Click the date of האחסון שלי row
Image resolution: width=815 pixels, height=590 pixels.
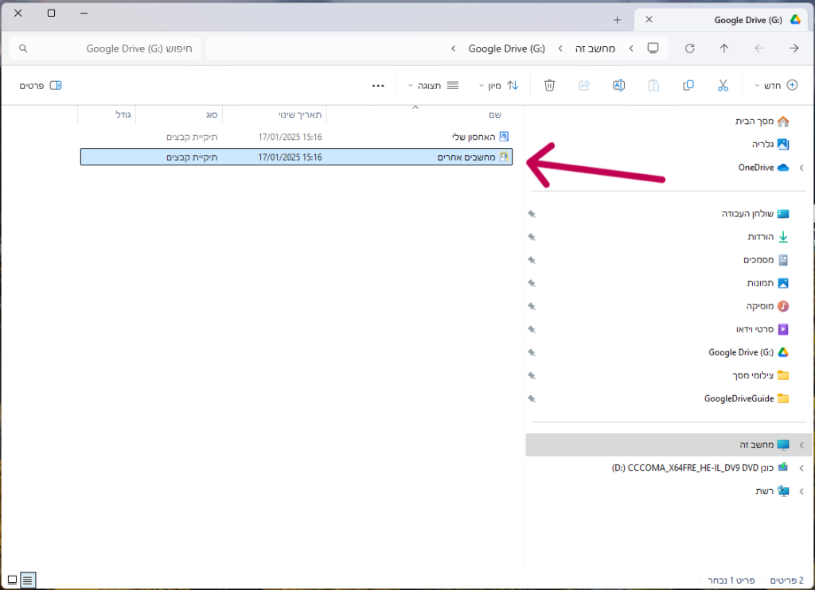(x=290, y=137)
